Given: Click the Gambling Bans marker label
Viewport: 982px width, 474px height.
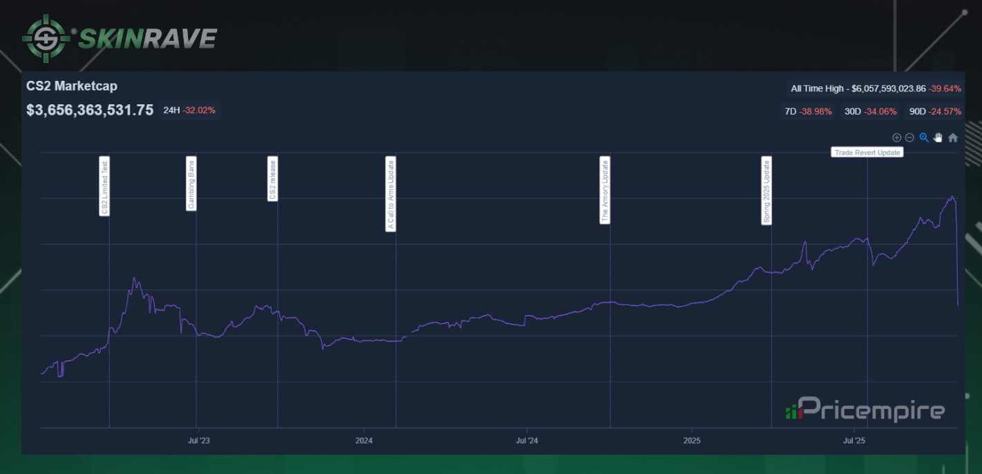Looking at the screenshot, I should coord(191,184).
